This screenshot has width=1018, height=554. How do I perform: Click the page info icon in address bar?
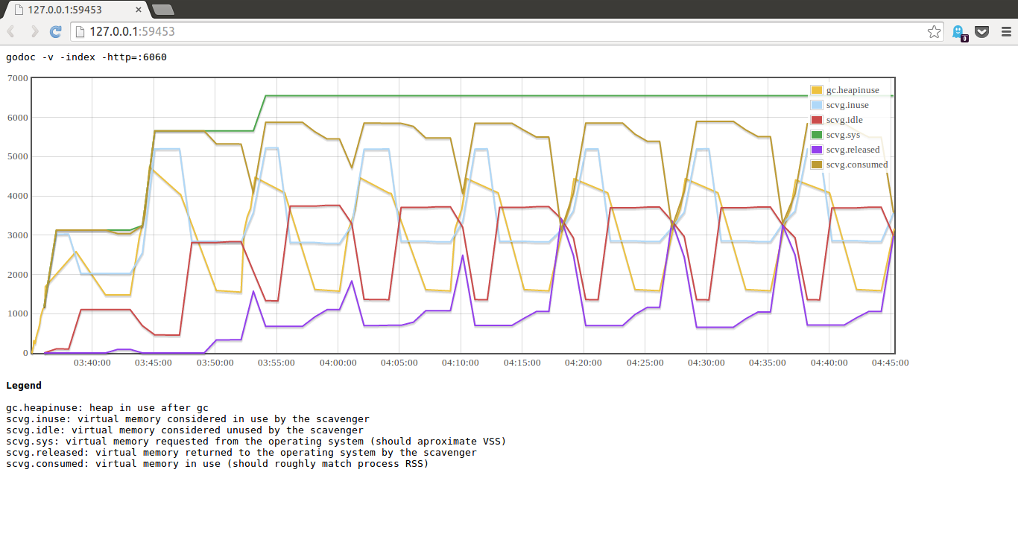pos(80,31)
